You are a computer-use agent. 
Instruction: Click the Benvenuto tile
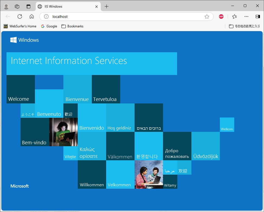[x=49, y=103]
